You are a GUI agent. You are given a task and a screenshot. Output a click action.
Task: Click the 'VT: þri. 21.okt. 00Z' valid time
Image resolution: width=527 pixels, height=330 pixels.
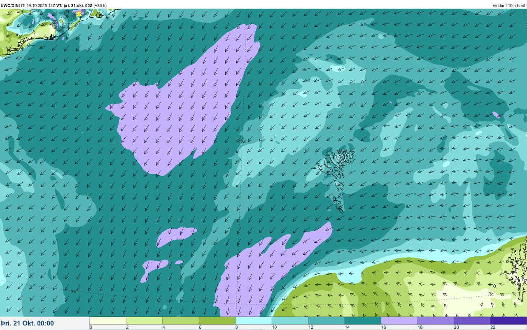pyautogui.click(x=75, y=6)
